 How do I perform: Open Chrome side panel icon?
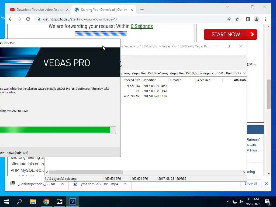pos(248,19)
